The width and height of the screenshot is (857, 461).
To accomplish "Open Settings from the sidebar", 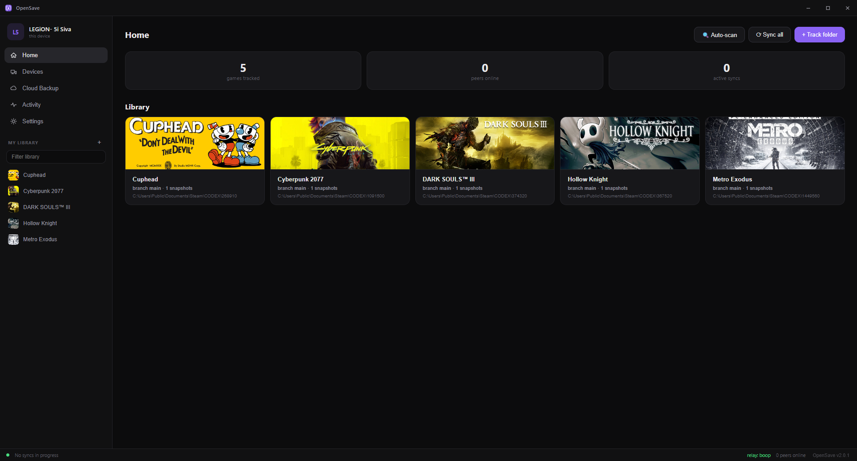I will (56, 122).
